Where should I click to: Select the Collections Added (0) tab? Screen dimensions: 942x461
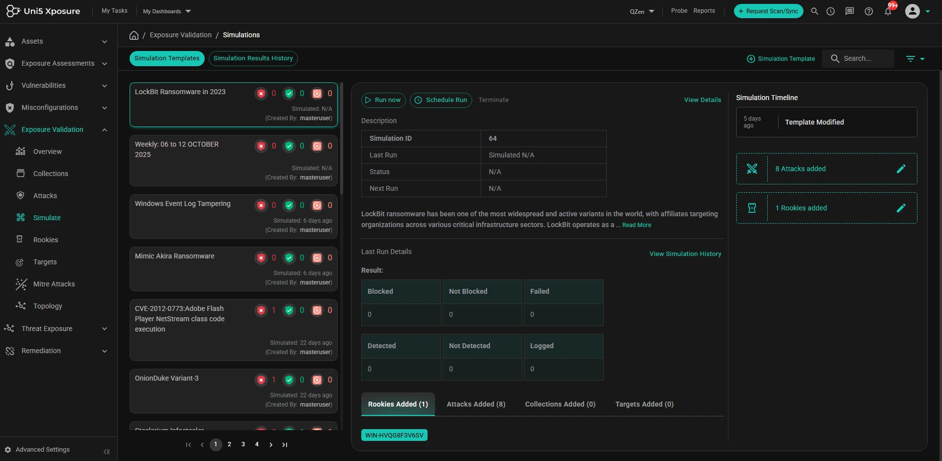click(x=561, y=404)
